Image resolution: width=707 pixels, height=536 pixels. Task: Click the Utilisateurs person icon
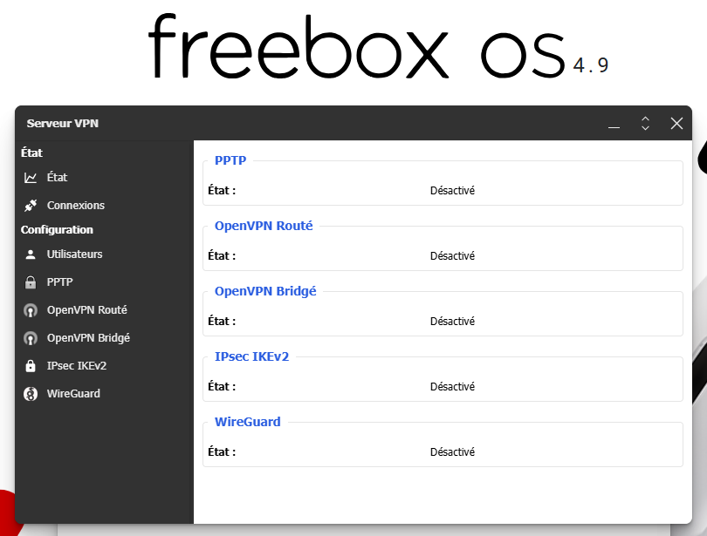pos(31,254)
